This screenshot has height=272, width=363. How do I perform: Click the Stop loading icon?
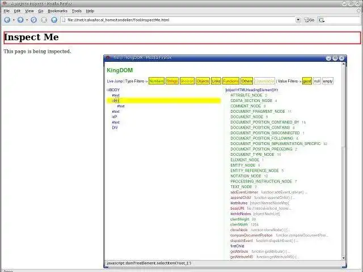44,20
